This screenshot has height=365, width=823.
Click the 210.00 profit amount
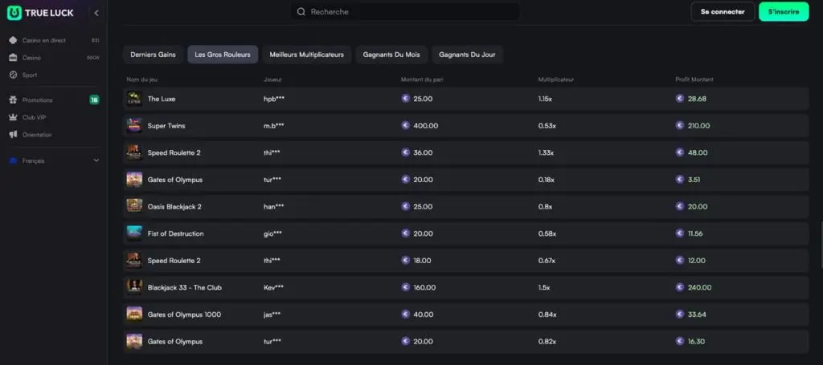[x=699, y=126]
